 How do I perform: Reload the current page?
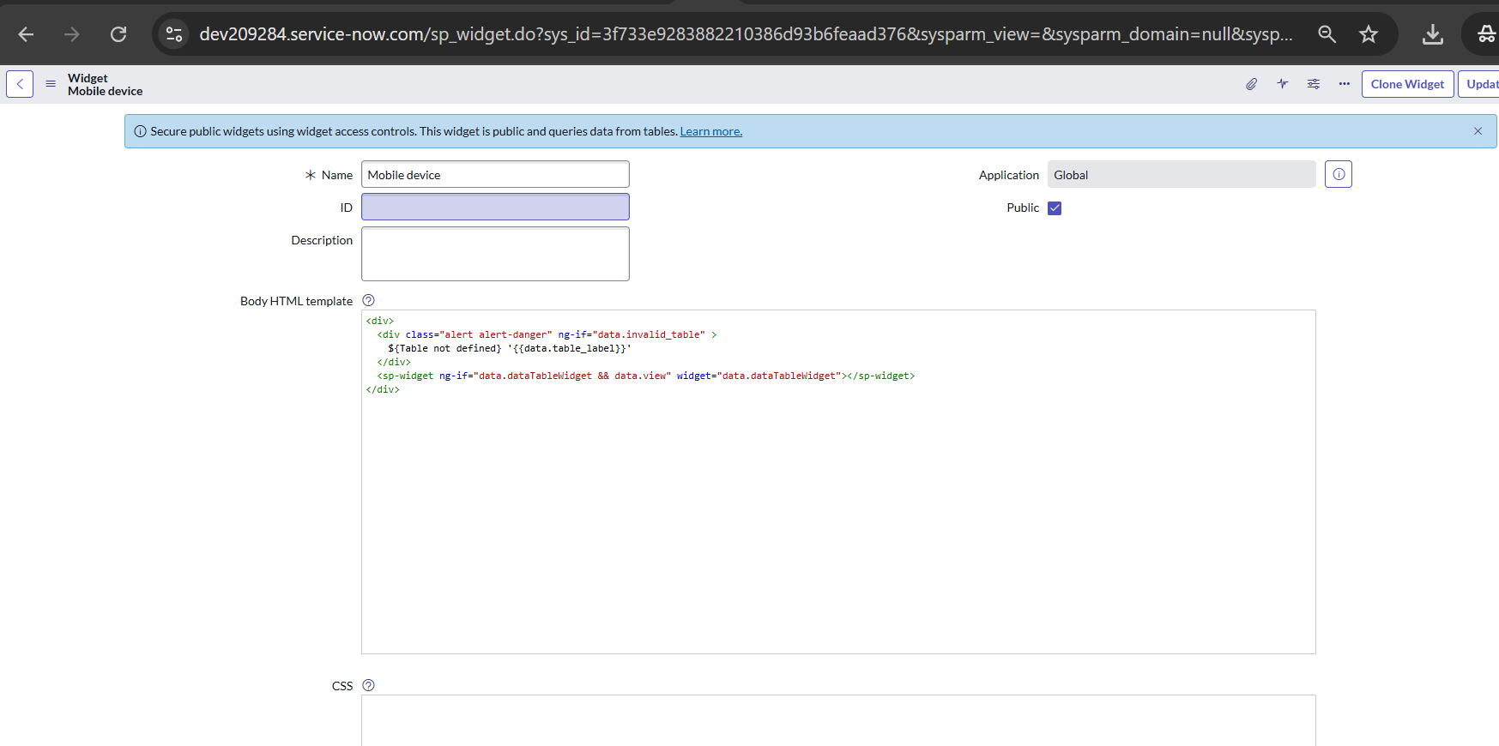118,34
